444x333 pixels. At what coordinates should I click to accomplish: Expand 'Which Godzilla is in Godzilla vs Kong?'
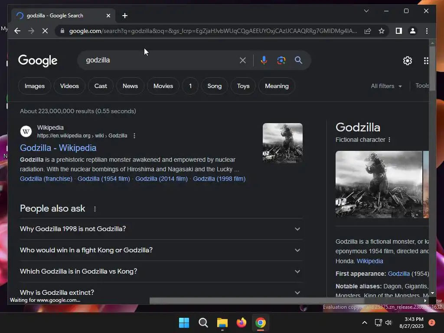pyautogui.click(x=161, y=271)
